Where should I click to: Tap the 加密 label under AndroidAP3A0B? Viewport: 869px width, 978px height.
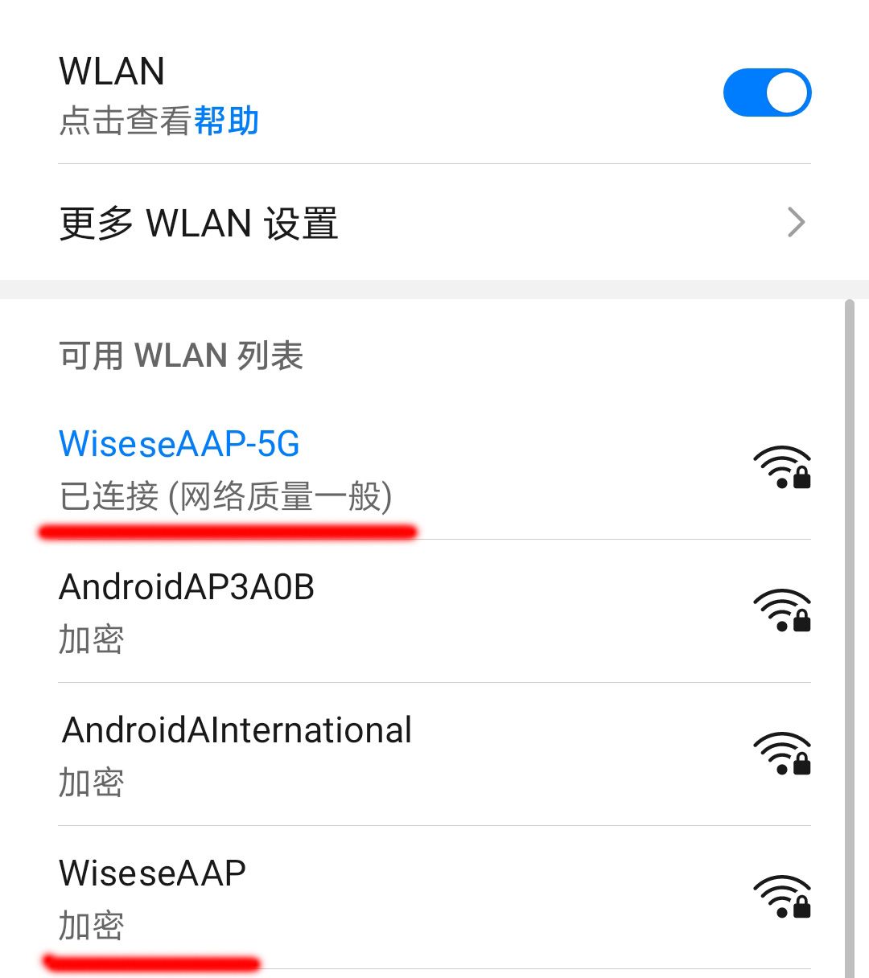coord(92,639)
